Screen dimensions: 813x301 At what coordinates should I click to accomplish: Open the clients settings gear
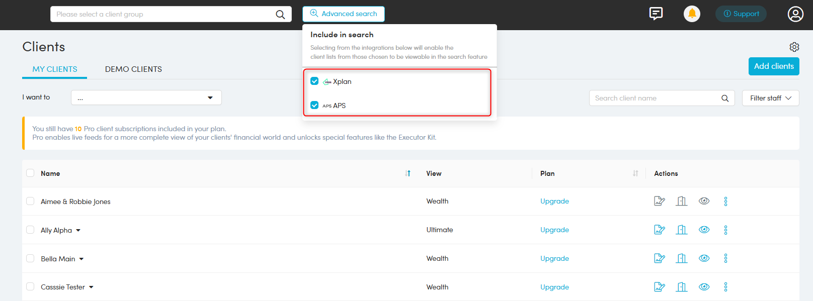[794, 47]
